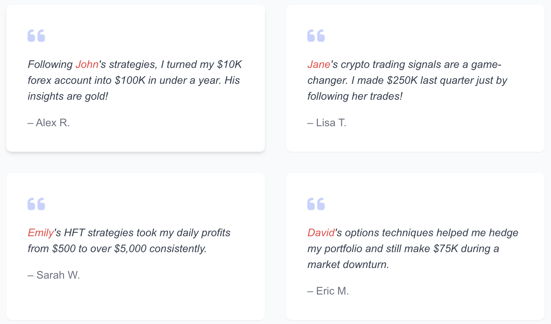The height and width of the screenshot is (324, 551).
Task: Open the red John name link
Action: point(87,64)
